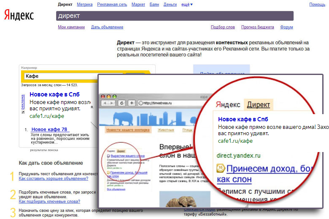Open Подбор слов tool
This screenshot has width=329, height=219.
[x=223, y=27]
